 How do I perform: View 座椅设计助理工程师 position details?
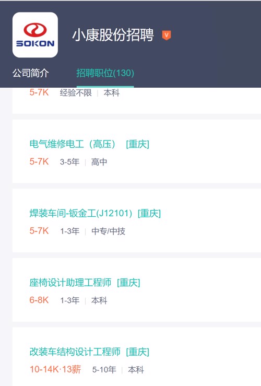[70, 283]
